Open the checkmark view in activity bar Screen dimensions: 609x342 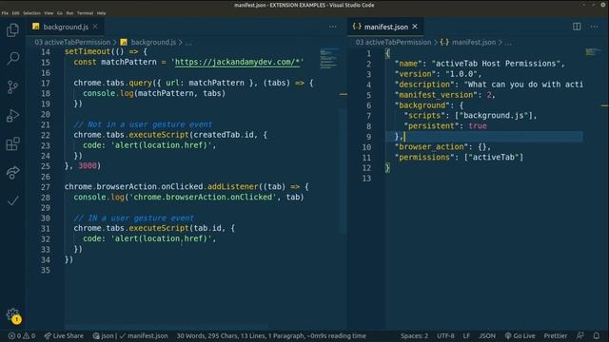[12, 200]
